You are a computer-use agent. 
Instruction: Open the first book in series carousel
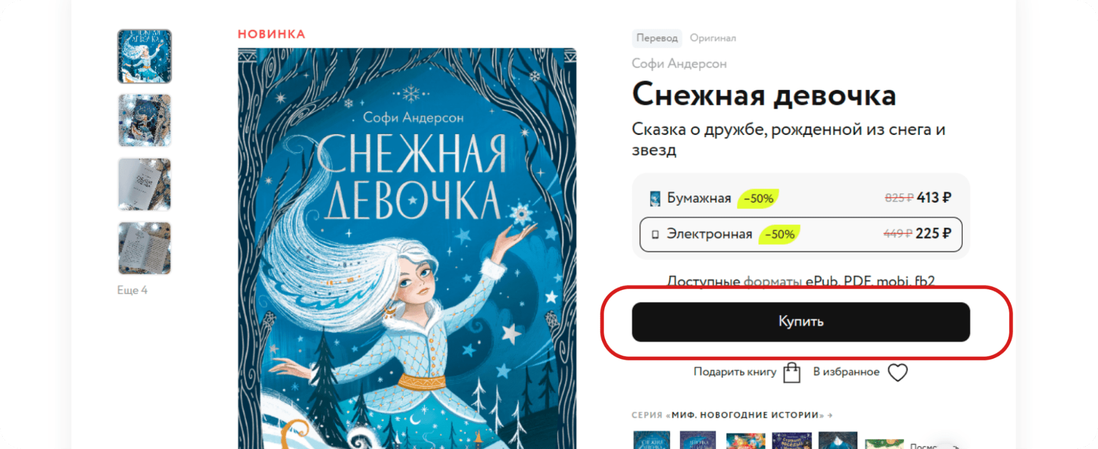[651, 440]
